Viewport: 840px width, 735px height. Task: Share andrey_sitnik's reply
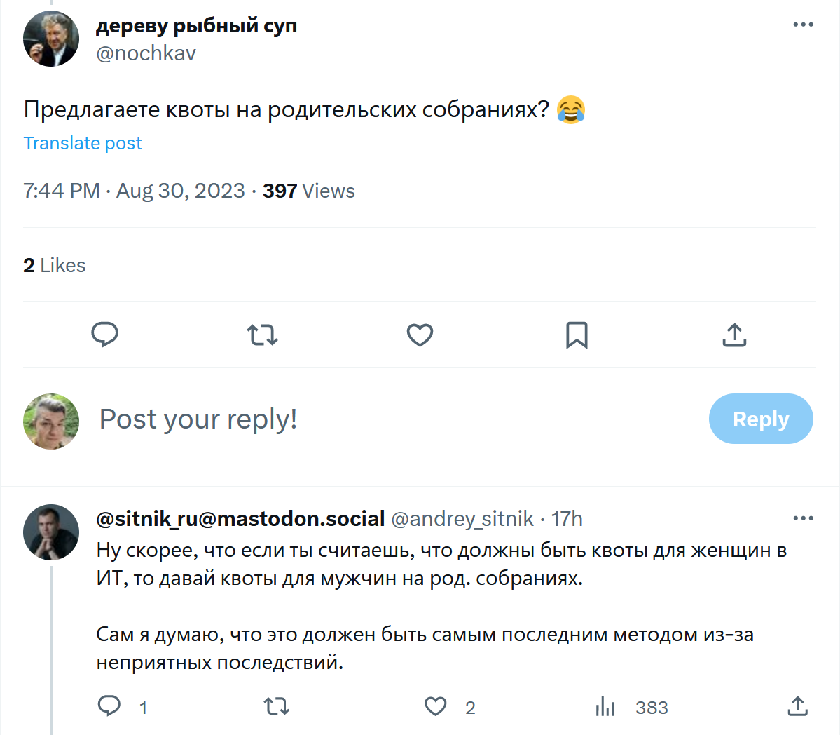coord(797,706)
